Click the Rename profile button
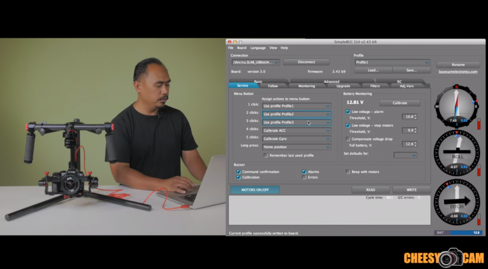488x269 pixels. point(458,65)
